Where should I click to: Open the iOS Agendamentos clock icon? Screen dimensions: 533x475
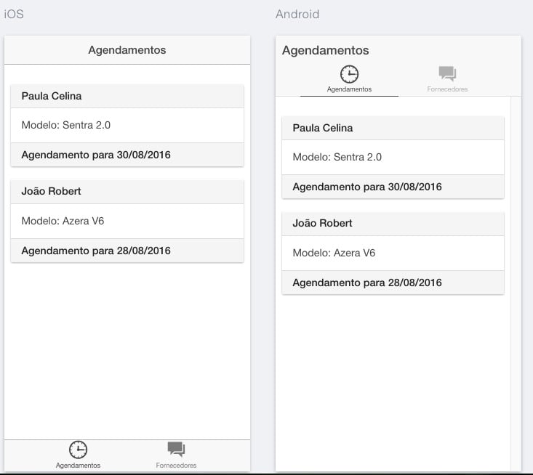pyautogui.click(x=78, y=450)
